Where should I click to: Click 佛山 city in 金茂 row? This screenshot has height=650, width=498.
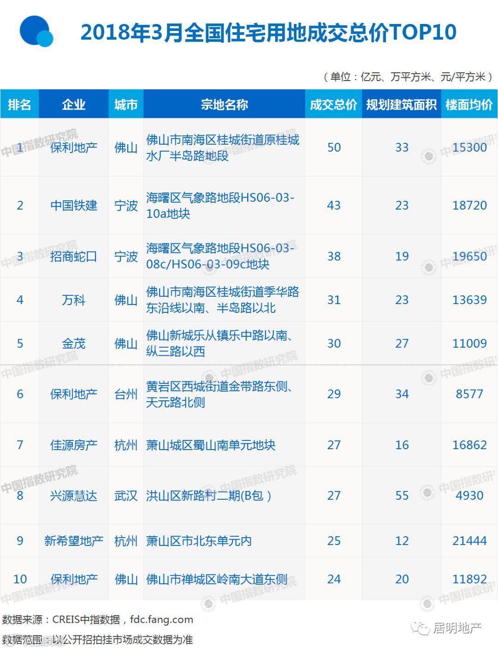click(x=126, y=344)
